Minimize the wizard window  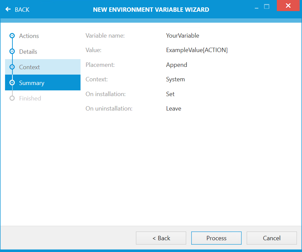click(x=256, y=7)
